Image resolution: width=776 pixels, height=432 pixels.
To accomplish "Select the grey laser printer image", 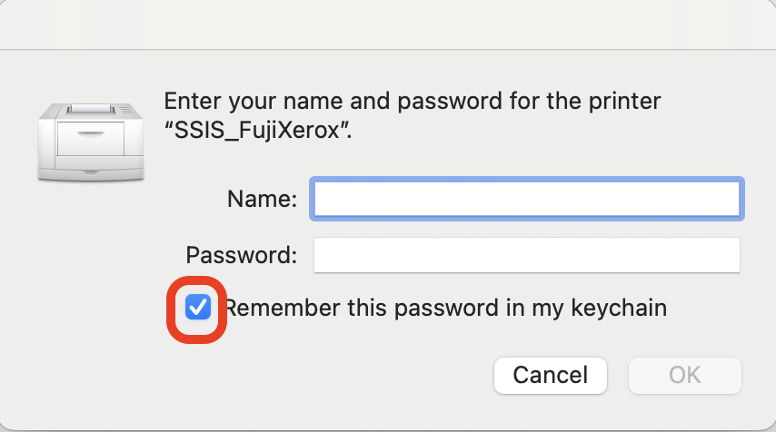I will [x=89, y=141].
